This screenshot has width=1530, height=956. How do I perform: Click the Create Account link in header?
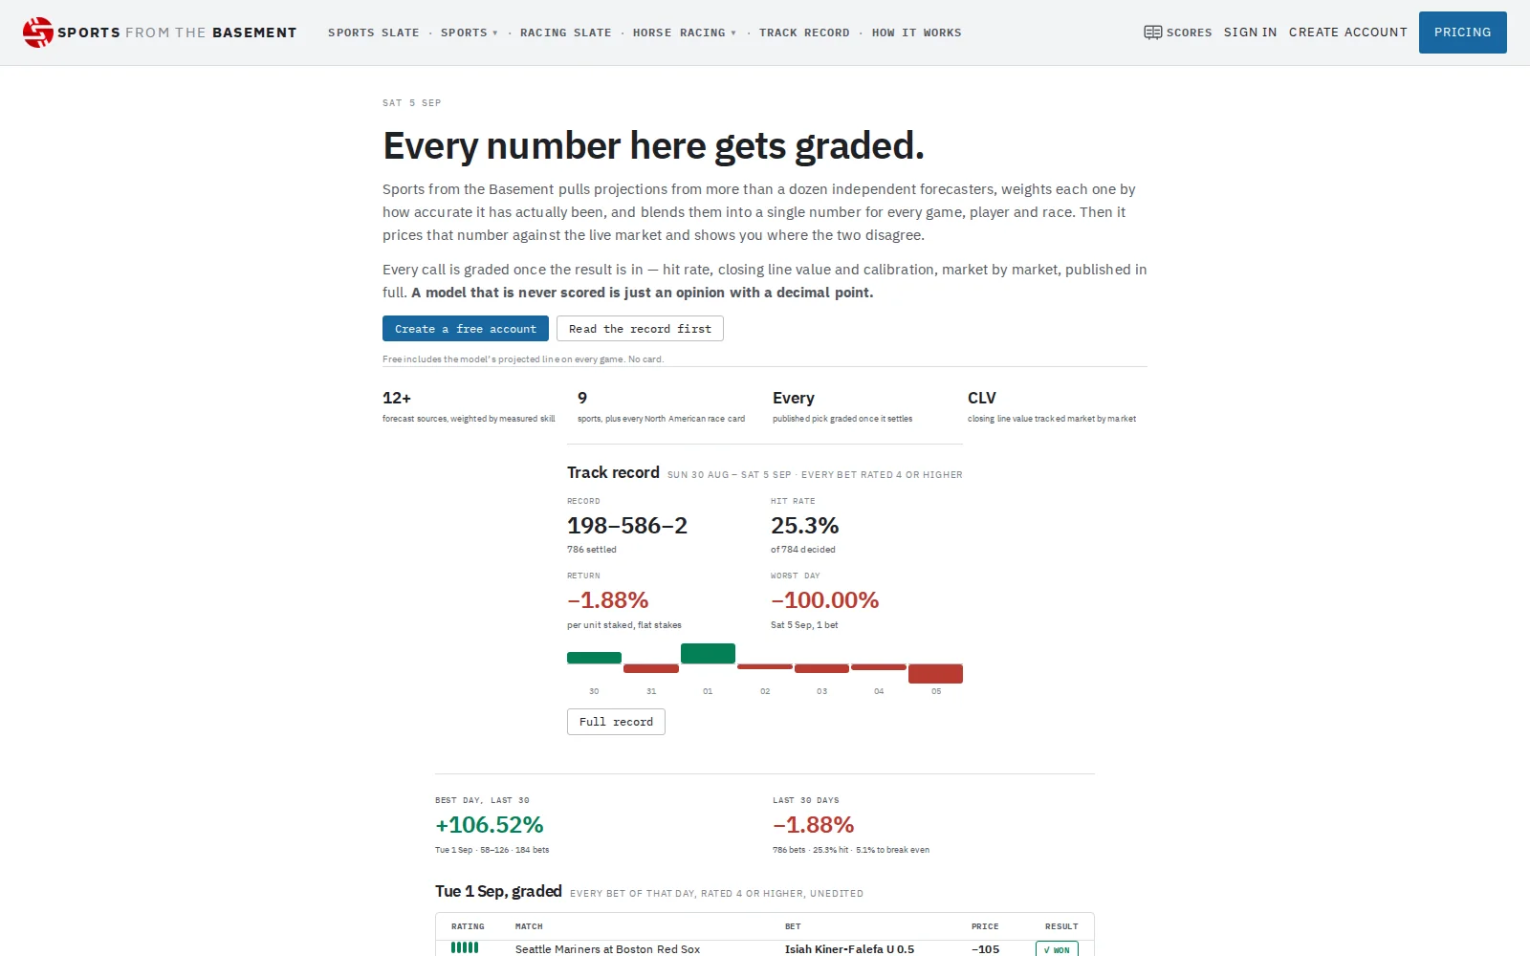(x=1348, y=33)
